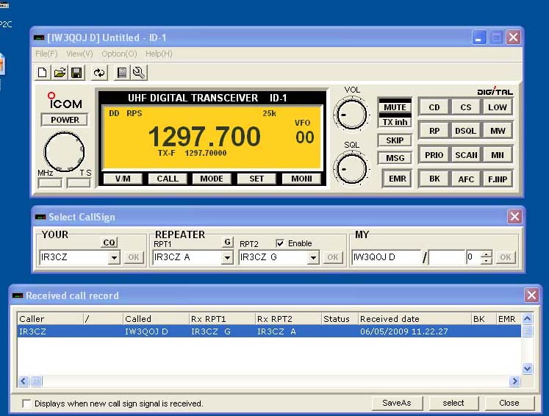Click the SKIP button
549x416 pixels.
pyautogui.click(x=395, y=140)
